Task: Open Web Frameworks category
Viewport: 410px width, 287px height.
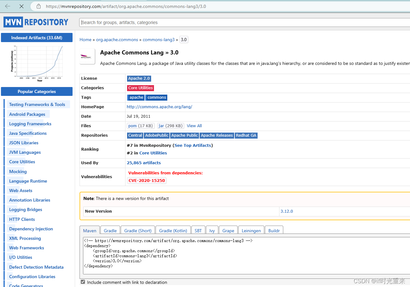Action: 27,248
